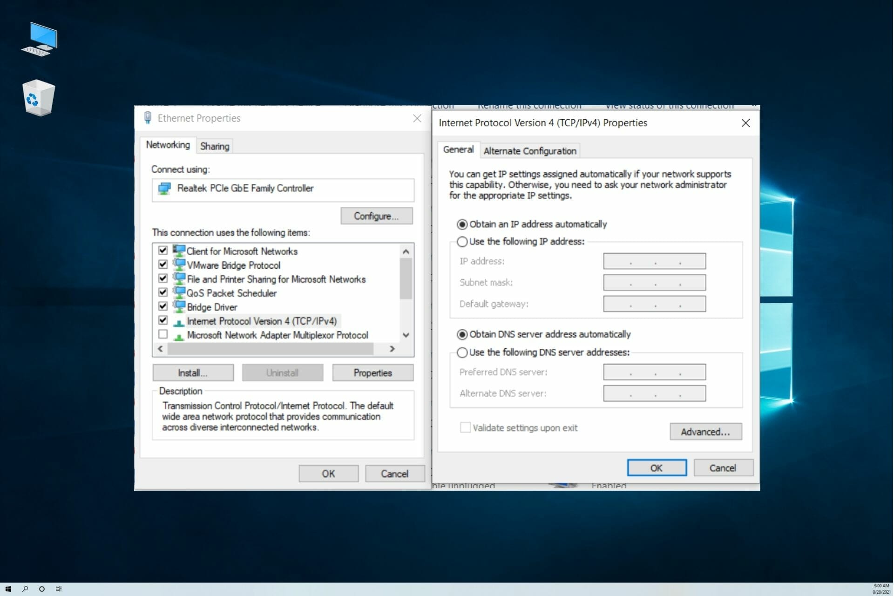Click the Windows Start button
The width and height of the screenshot is (894, 596).
click(8, 589)
